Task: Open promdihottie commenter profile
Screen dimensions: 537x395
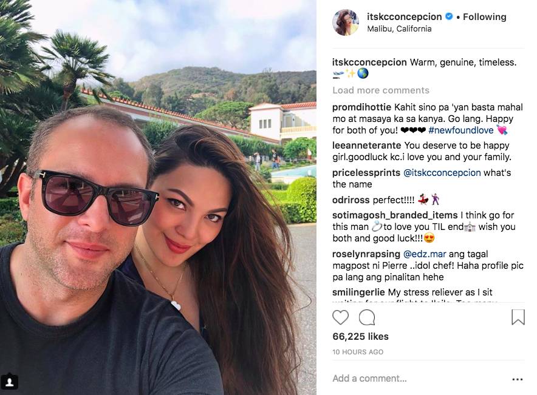Action: tap(361, 107)
